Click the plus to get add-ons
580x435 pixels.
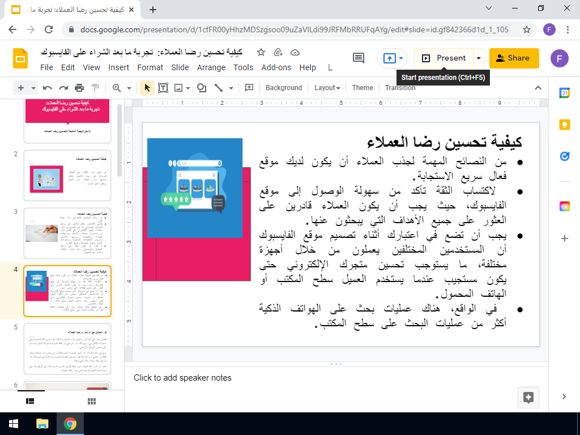(565, 238)
